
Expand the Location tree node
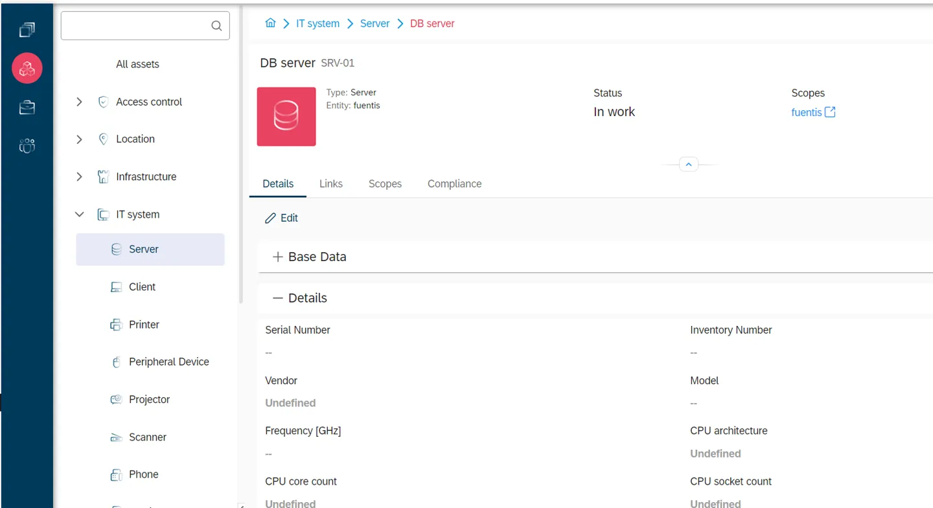79,139
